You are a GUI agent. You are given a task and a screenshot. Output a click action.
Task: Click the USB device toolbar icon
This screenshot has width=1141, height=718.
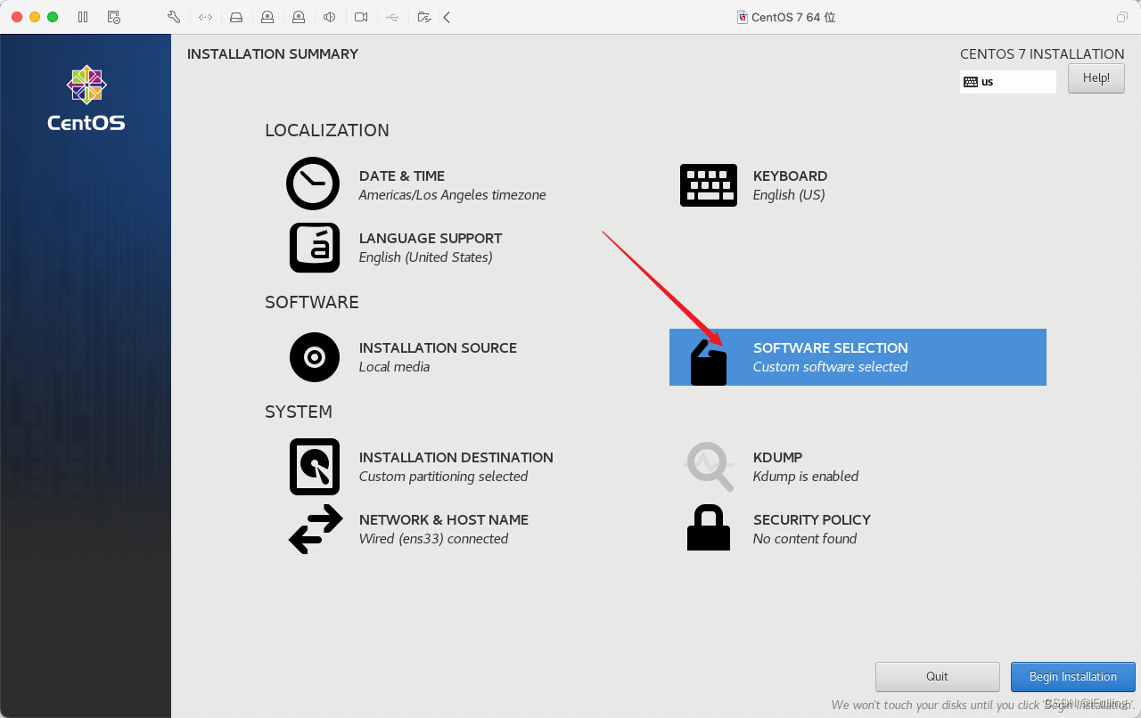pyautogui.click(x=392, y=17)
